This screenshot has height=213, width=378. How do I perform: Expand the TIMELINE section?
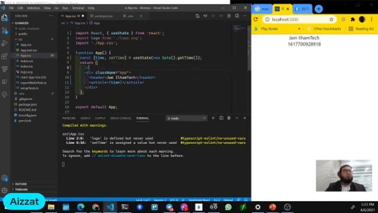pos(21,189)
